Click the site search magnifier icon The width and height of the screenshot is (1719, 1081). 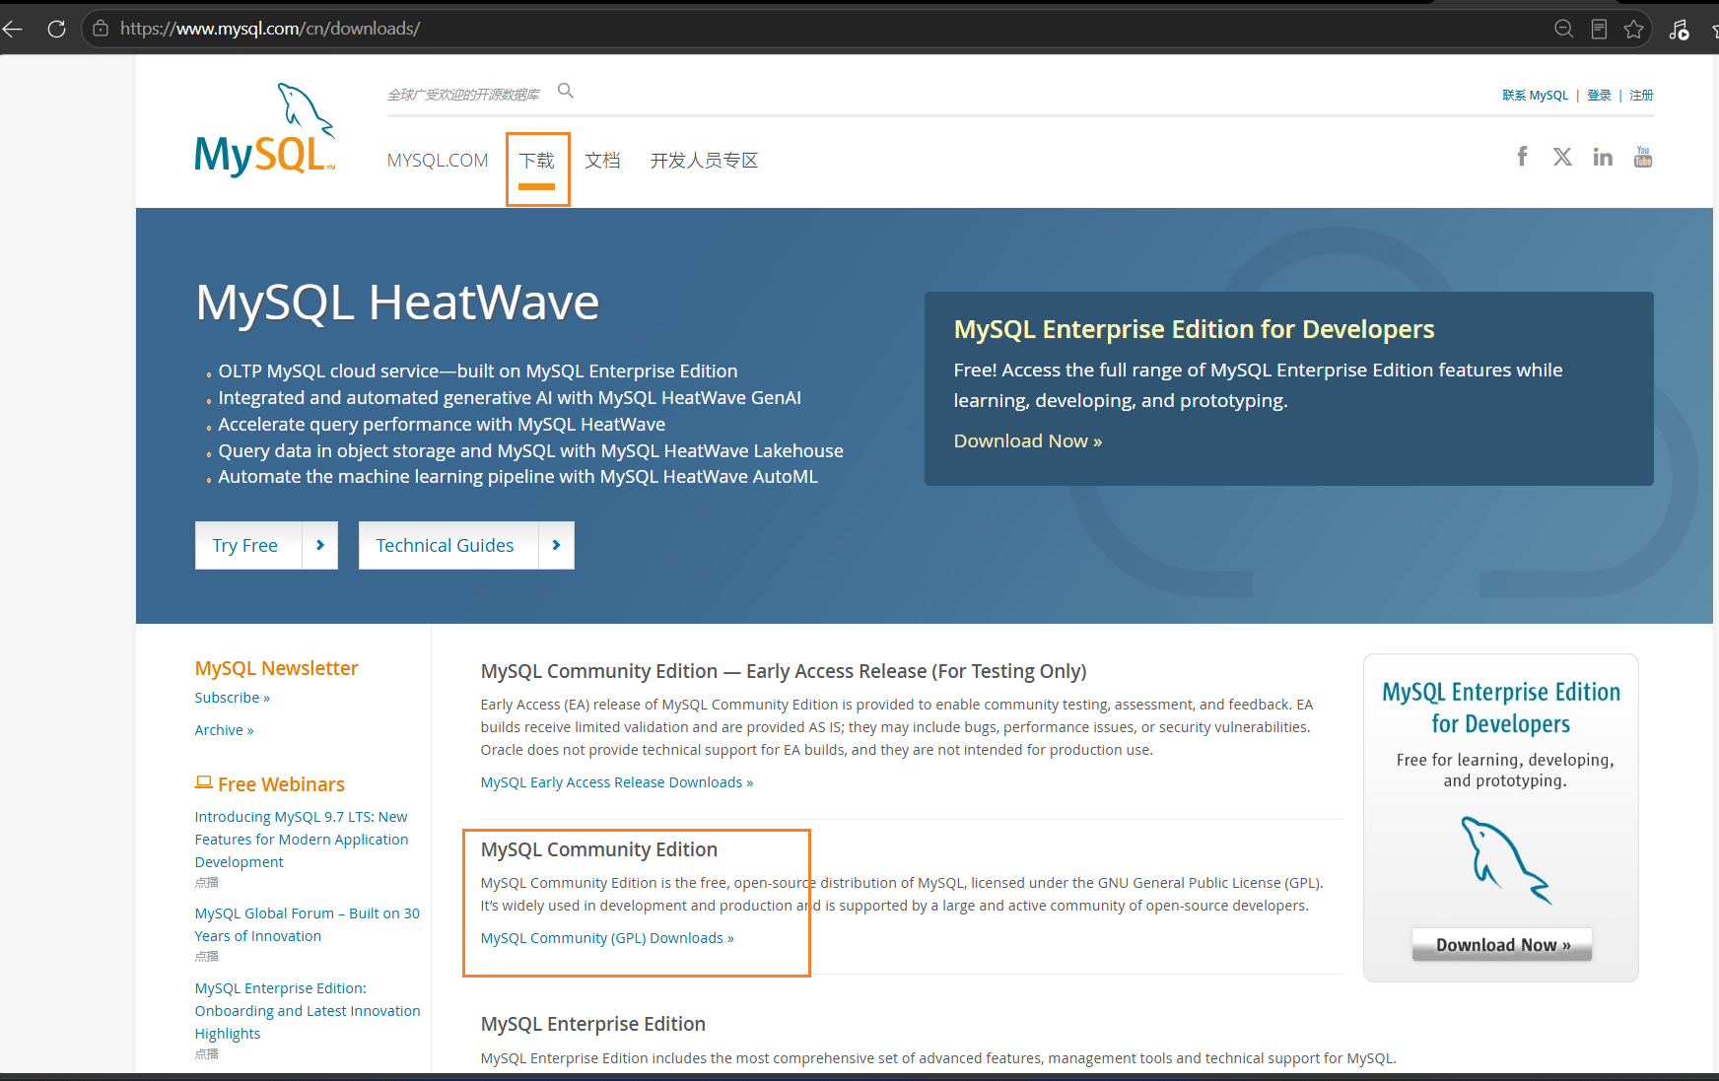[x=566, y=91]
